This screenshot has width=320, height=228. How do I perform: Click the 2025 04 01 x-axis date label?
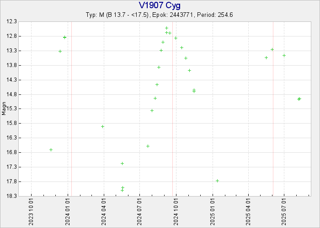point(248,212)
